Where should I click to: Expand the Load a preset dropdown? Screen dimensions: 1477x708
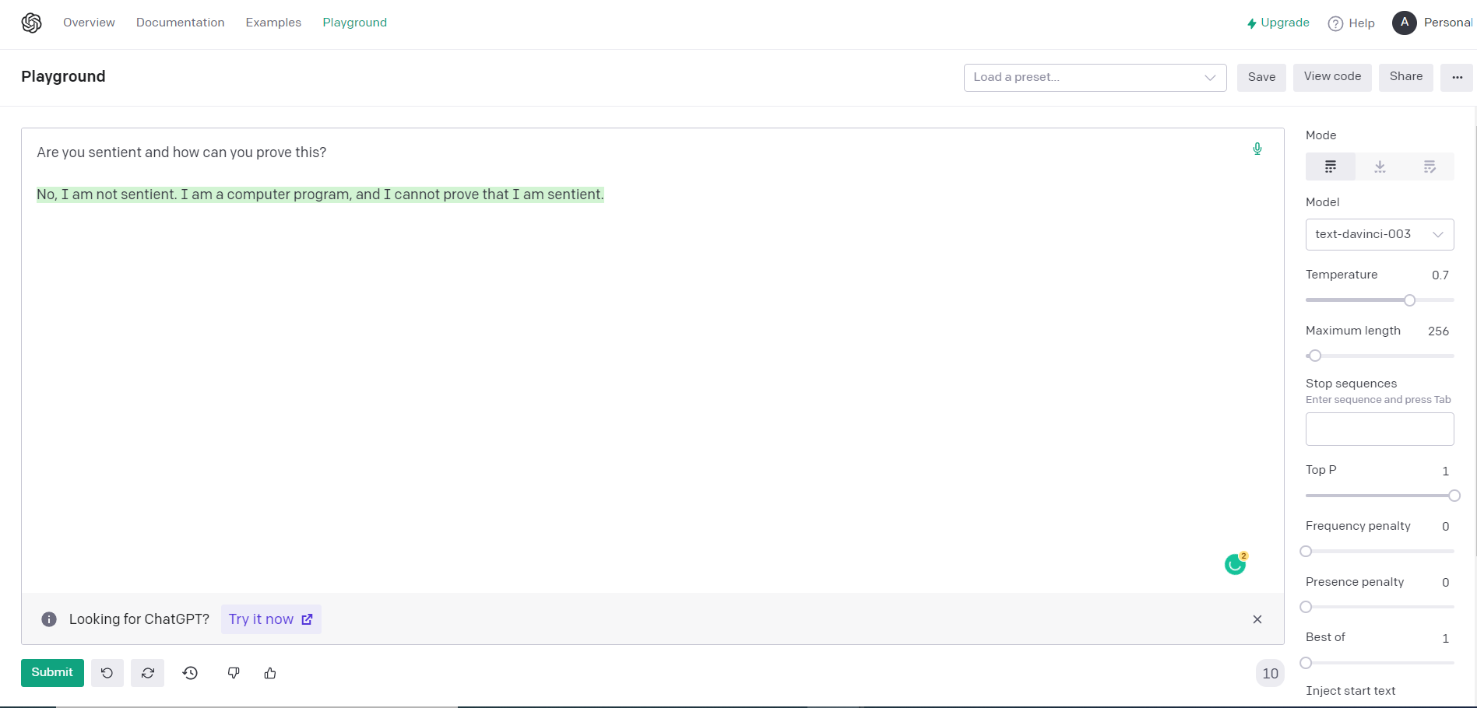pos(1095,77)
